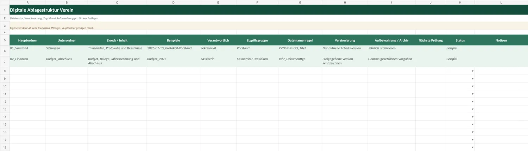Open the Status dropdown arrow in row 10

(472, 86)
